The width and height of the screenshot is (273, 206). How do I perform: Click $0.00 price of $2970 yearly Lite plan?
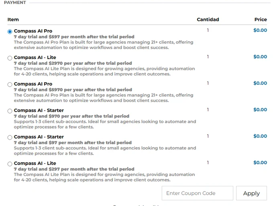click(260, 57)
